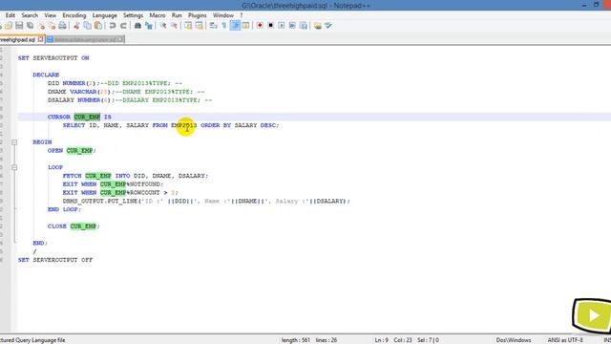Open the View menu
611x344 pixels.
click(x=50, y=15)
